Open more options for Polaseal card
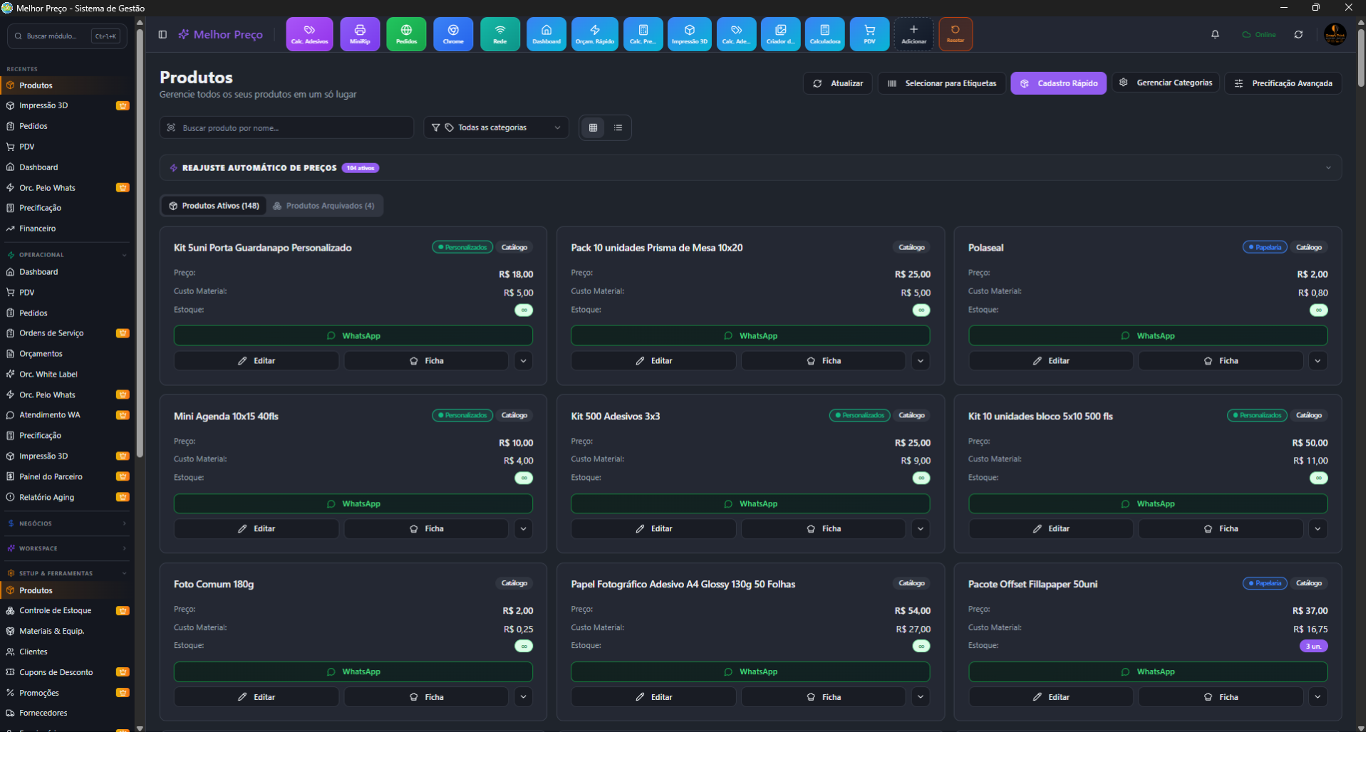Viewport: 1368px width, 769px height. coord(1318,361)
